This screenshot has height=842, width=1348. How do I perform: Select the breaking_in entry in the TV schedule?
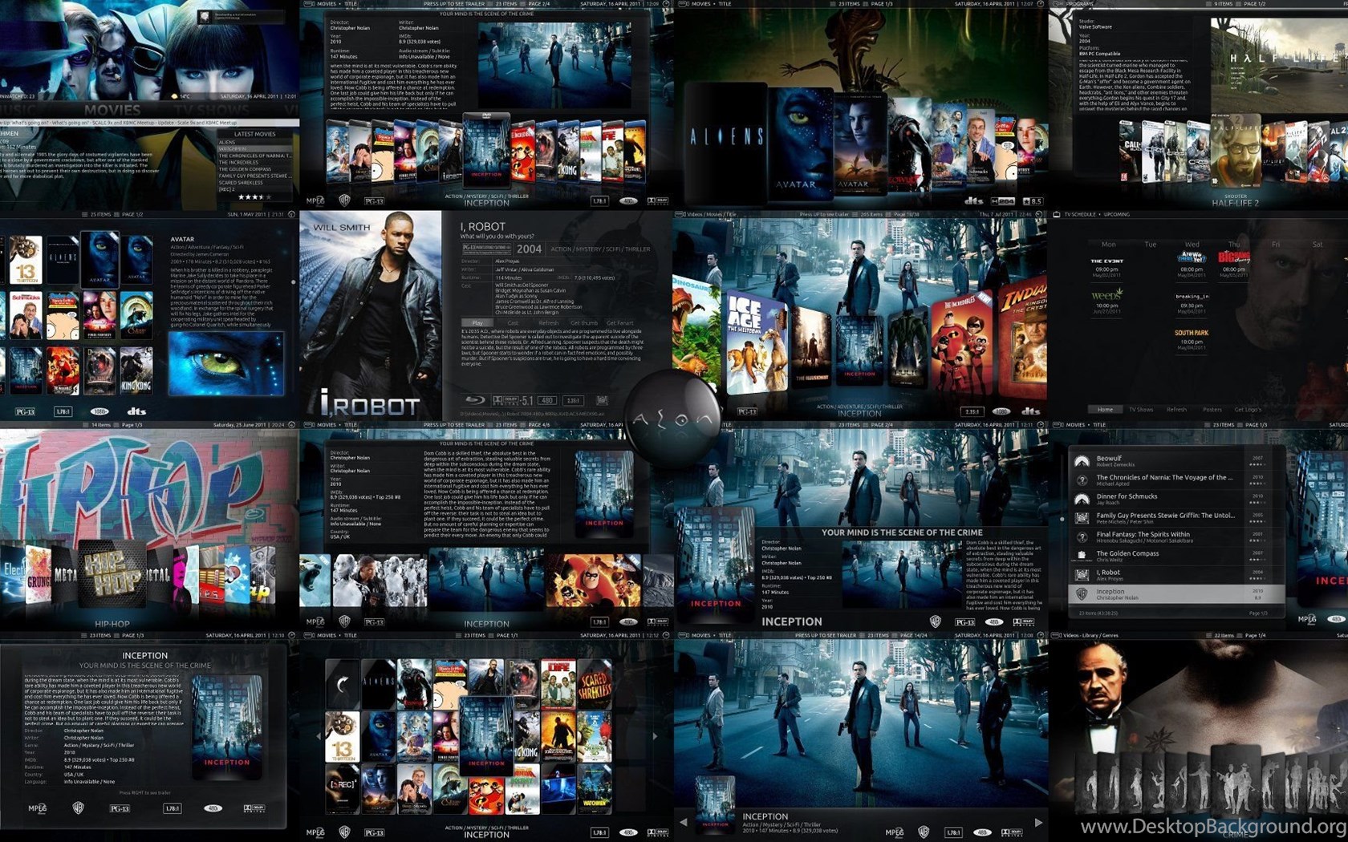coord(1192,296)
